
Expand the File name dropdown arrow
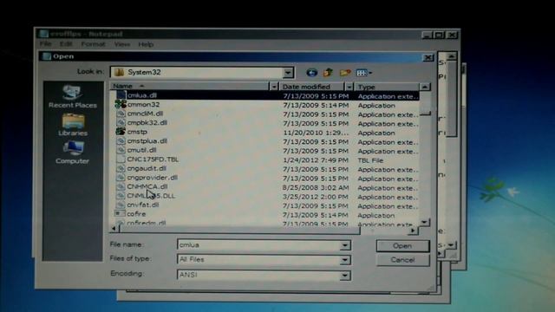pos(345,245)
